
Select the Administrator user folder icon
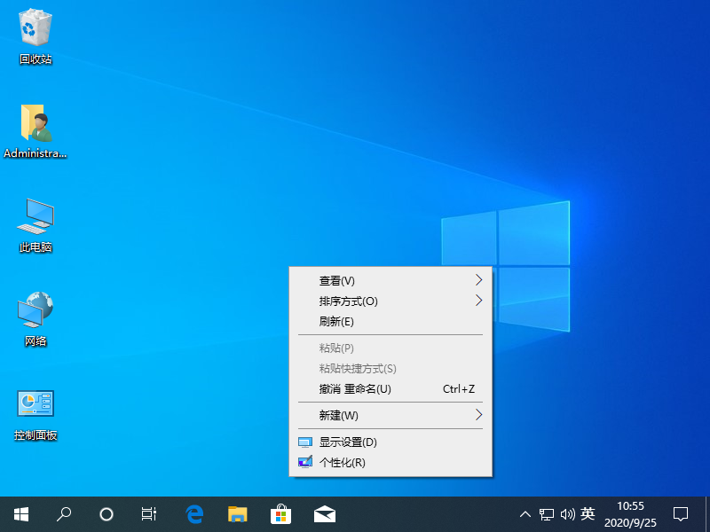pyautogui.click(x=35, y=124)
